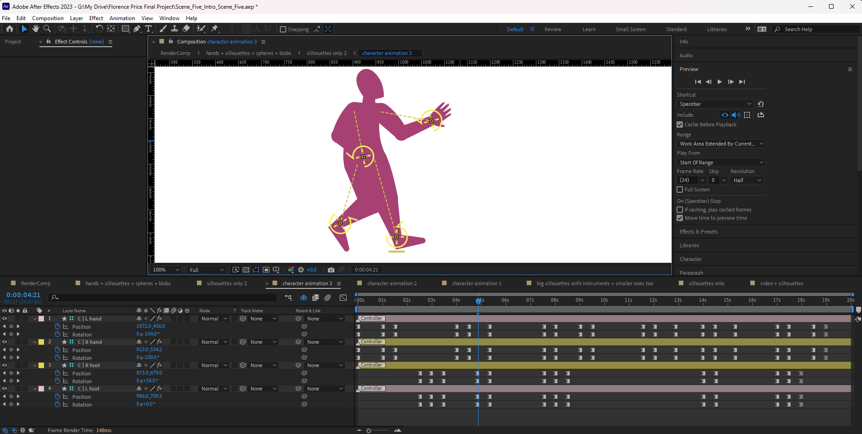Screen dimensions: 862x434
Task: Select the Clone Stamp tool
Action: 175,29
